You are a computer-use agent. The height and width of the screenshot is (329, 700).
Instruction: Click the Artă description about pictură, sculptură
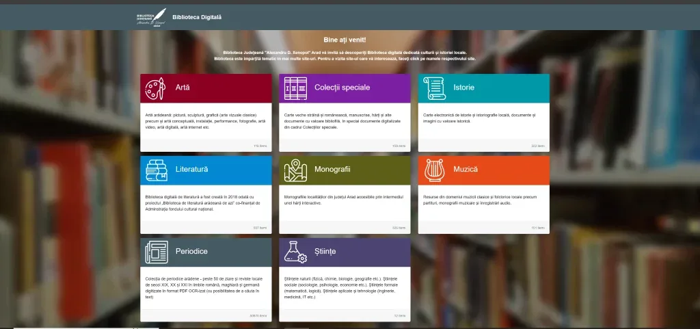tap(206, 121)
